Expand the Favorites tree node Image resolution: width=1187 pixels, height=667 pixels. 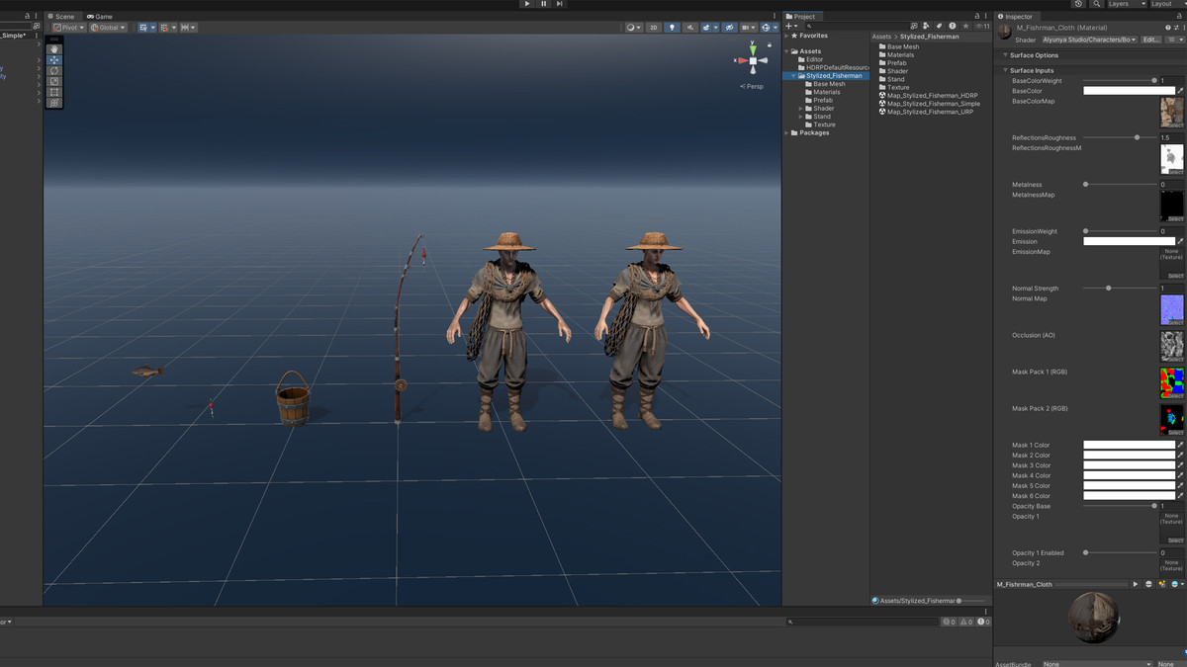pos(787,36)
